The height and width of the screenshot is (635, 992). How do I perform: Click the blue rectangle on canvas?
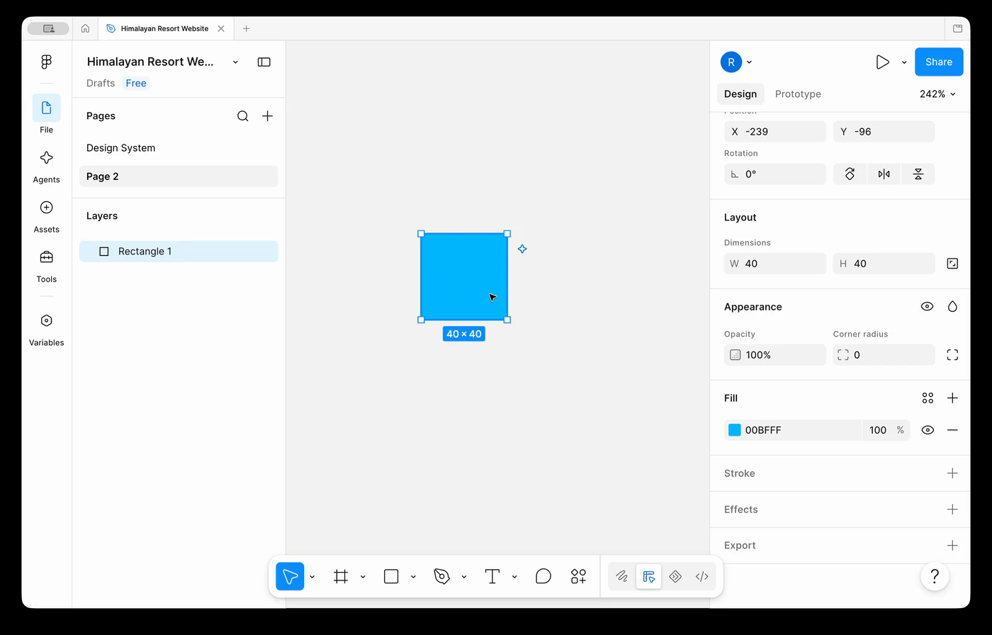click(464, 276)
